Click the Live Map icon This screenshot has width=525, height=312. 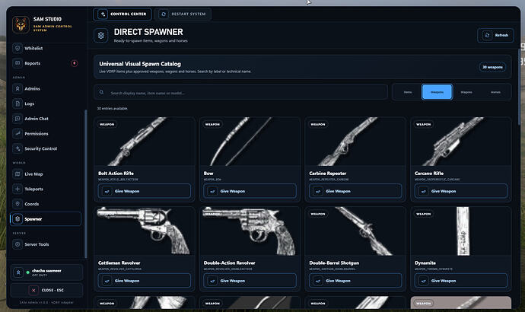(17, 174)
